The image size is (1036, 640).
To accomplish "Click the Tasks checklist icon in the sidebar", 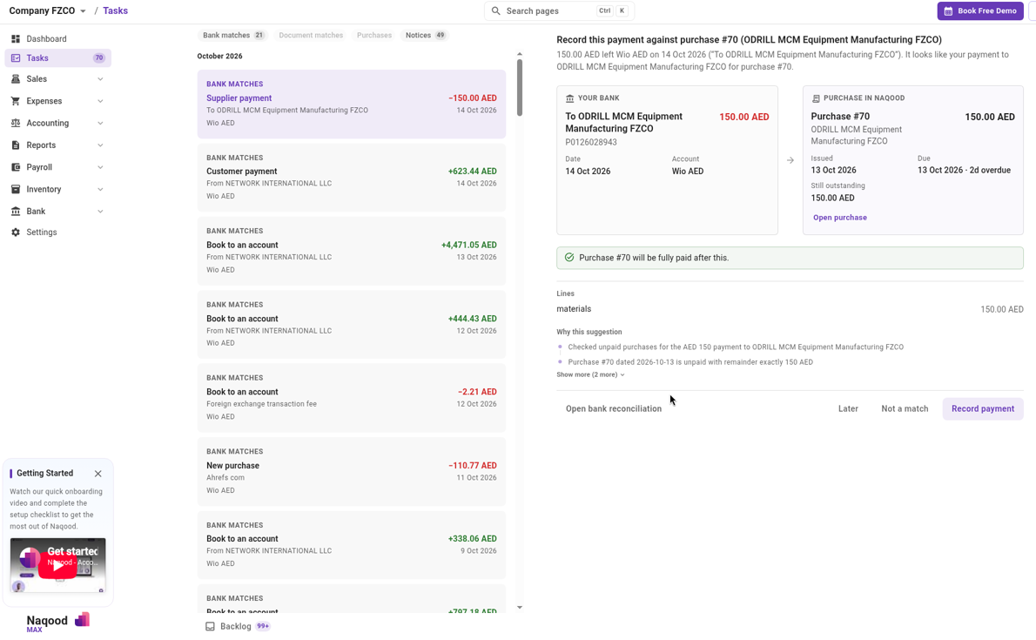I will [16, 58].
